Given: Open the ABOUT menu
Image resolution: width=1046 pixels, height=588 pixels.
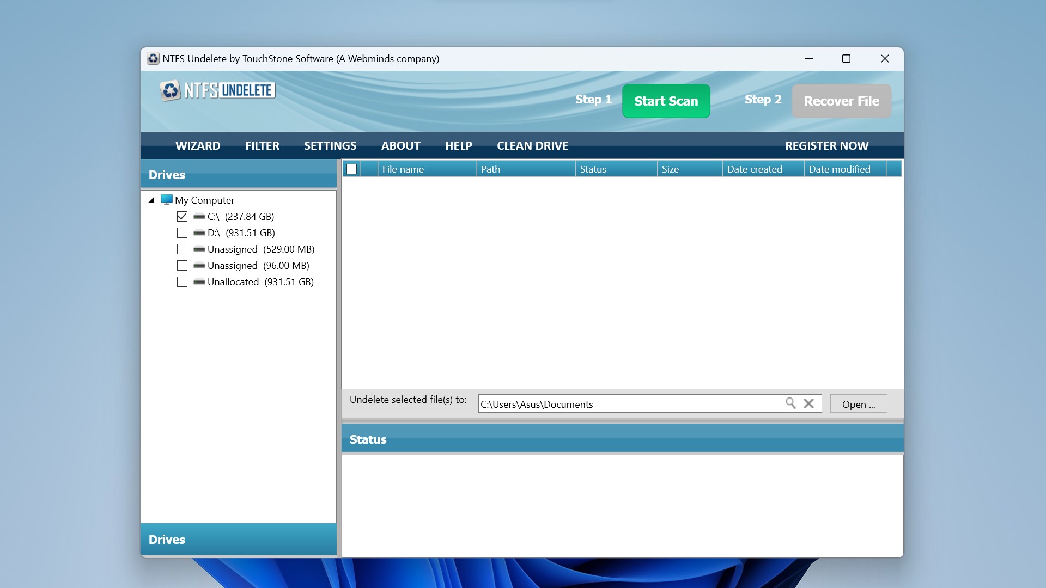Looking at the screenshot, I should tap(401, 146).
